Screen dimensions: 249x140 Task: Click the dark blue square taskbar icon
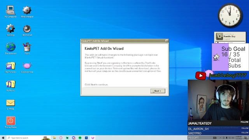click(86, 138)
